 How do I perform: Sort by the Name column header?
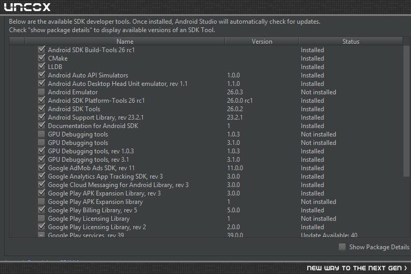125,42
